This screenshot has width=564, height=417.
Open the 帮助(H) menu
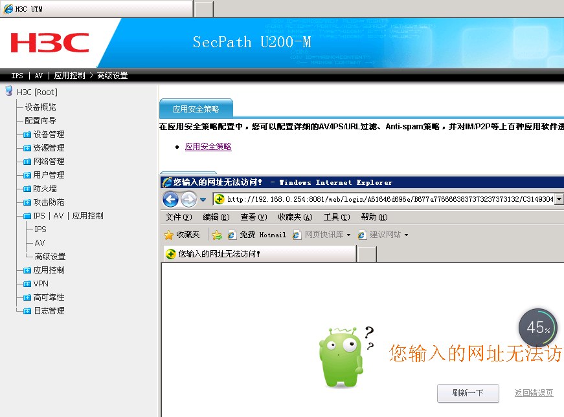pyautogui.click(x=374, y=217)
